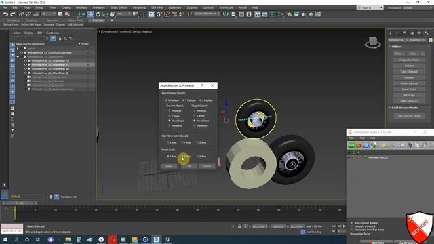Click the Reset XForm utility button

click(409, 89)
